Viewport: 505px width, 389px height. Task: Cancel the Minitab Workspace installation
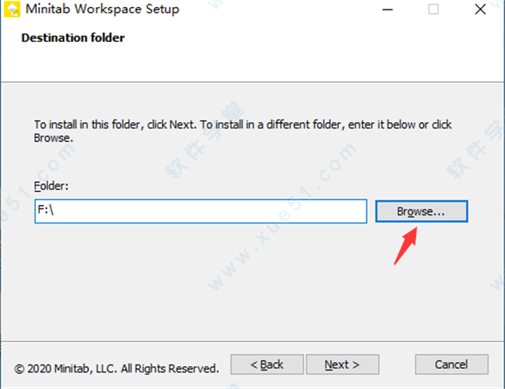coord(452,365)
